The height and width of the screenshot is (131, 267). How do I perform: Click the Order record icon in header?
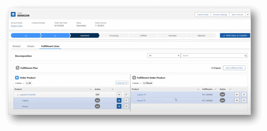(13, 15)
